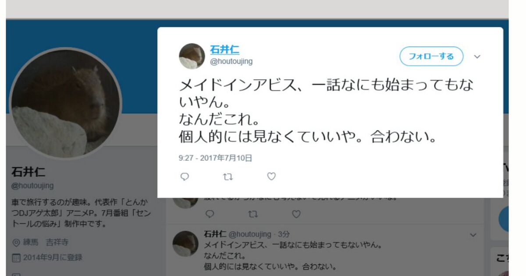Screen dimensions: 526x276
Task: Open the 9:27 - 2017年7月10日 timestamp
Action: coord(215,158)
